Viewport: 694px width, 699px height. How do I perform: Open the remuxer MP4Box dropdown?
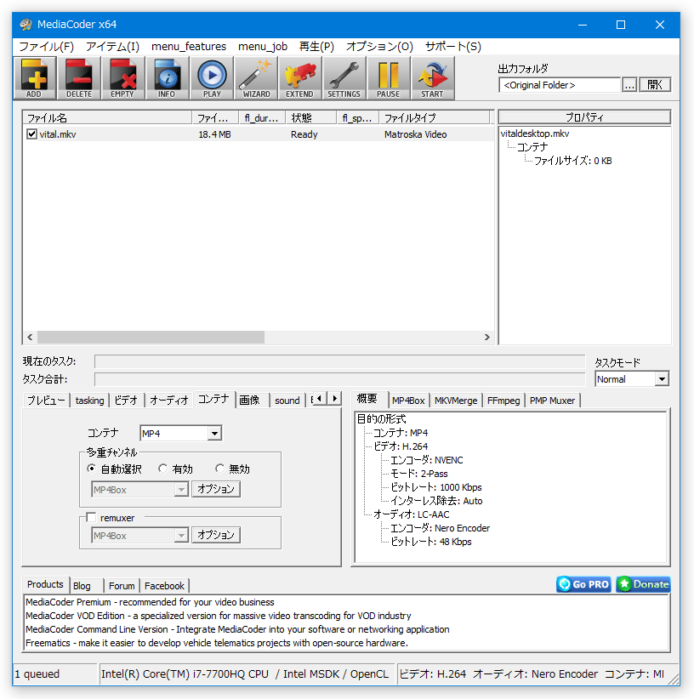click(x=139, y=536)
